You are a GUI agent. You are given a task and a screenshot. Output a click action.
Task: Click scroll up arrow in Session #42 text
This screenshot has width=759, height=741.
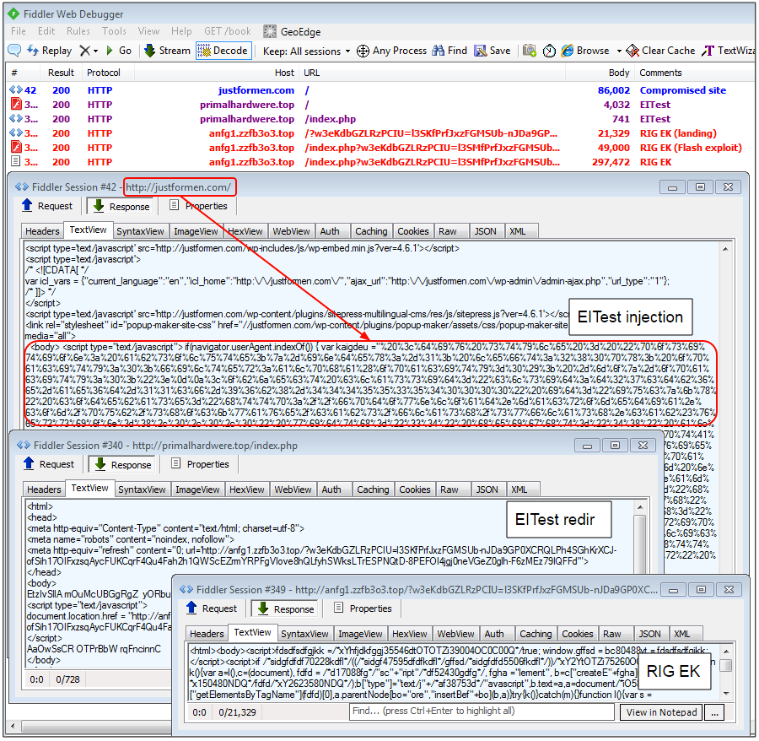pyautogui.click(x=725, y=249)
